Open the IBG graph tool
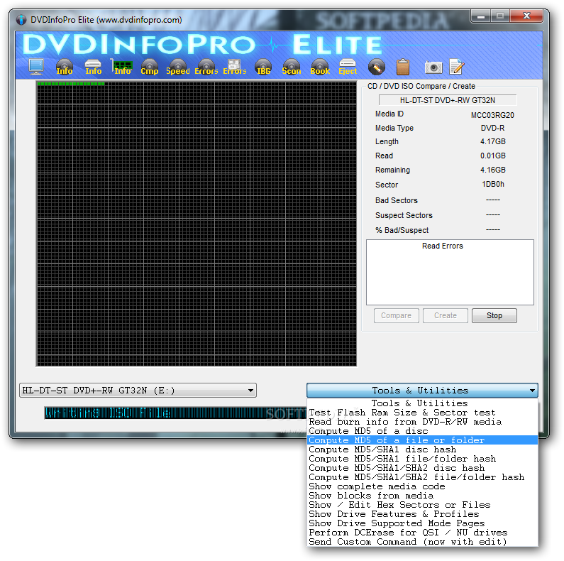 click(263, 67)
